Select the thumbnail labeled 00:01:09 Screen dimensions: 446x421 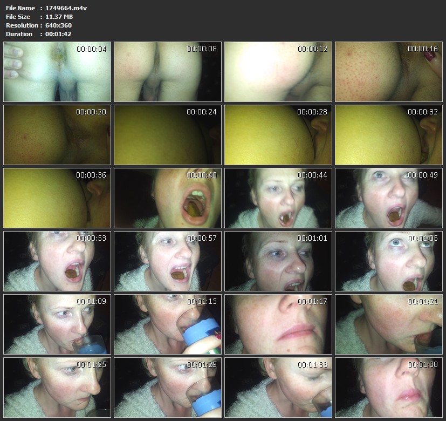pos(57,324)
